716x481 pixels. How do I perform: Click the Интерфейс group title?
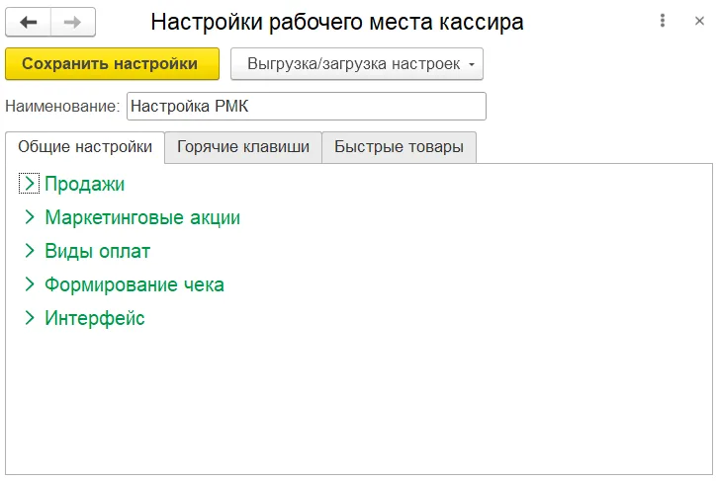95,318
